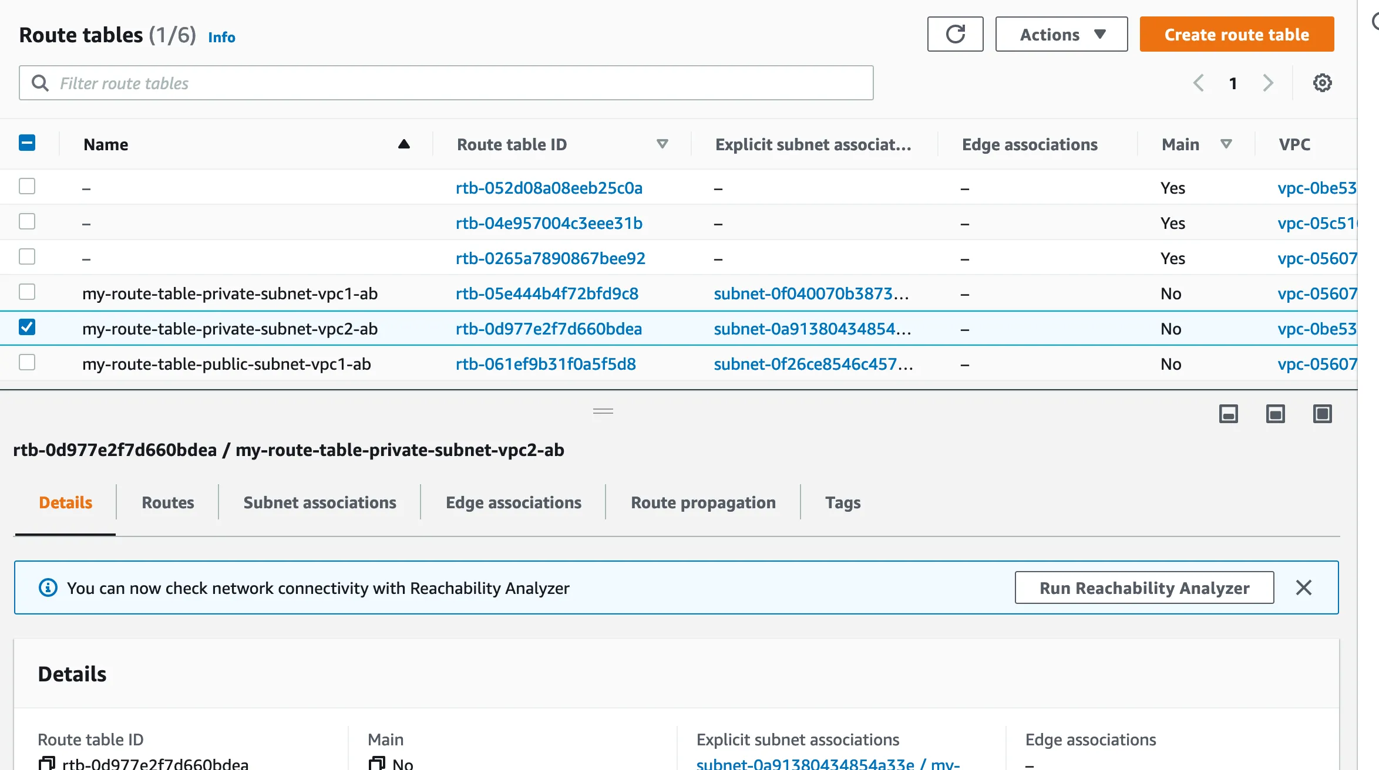The width and height of the screenshot is (1379, 770).
Task: Expand split panel to full-screen layout icon
Action: click(x=1322, y=414)
